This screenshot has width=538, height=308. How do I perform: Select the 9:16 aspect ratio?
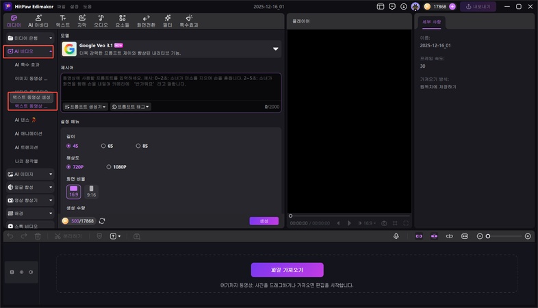point(91,192)
